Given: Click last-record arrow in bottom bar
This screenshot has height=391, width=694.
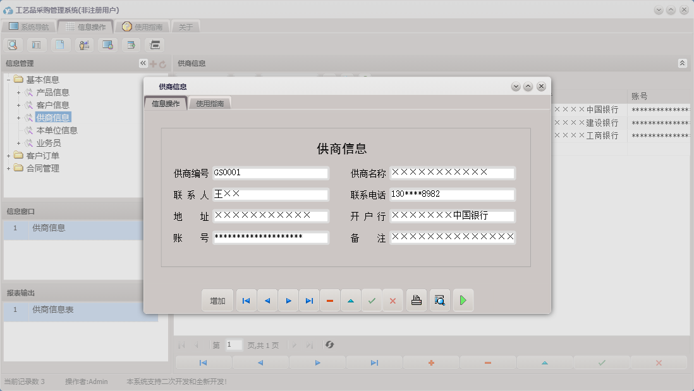Looking at the screenshot, I should [374, 363].
